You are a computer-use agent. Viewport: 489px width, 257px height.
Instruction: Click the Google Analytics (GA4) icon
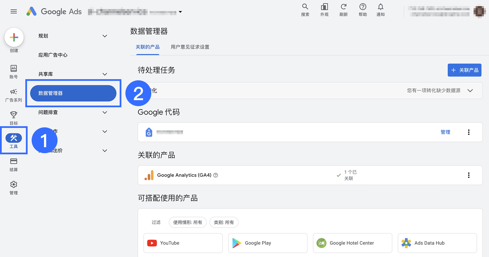(149, 175)
